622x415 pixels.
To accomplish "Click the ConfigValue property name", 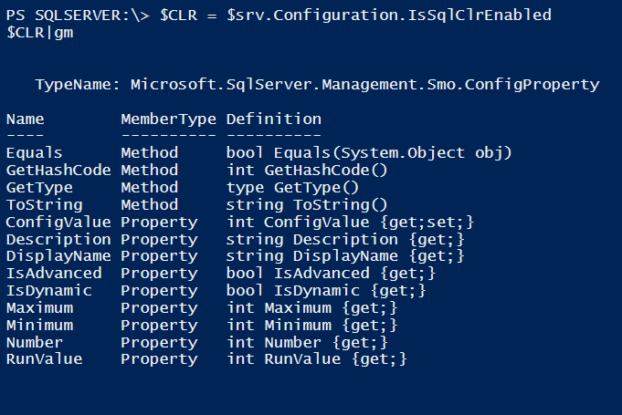I will 58,222.
